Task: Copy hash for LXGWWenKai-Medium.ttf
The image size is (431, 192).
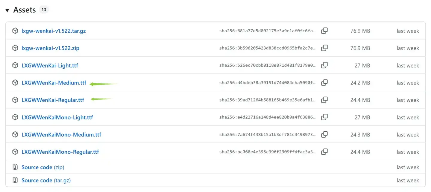Action: (324, 83)
